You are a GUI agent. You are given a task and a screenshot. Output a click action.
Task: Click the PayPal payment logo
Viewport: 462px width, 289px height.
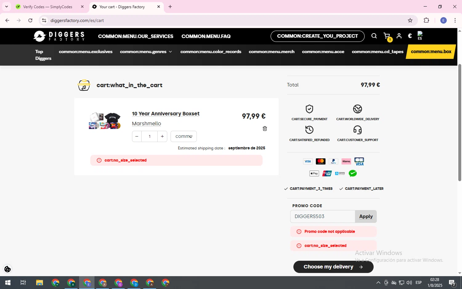[x=333, y=161]
